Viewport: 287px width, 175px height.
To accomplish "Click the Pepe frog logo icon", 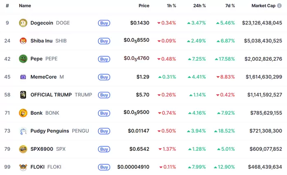I will coord(23,59).
